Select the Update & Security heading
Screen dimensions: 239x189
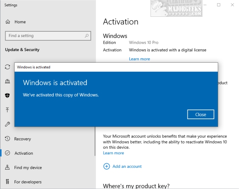coord(22,50)
